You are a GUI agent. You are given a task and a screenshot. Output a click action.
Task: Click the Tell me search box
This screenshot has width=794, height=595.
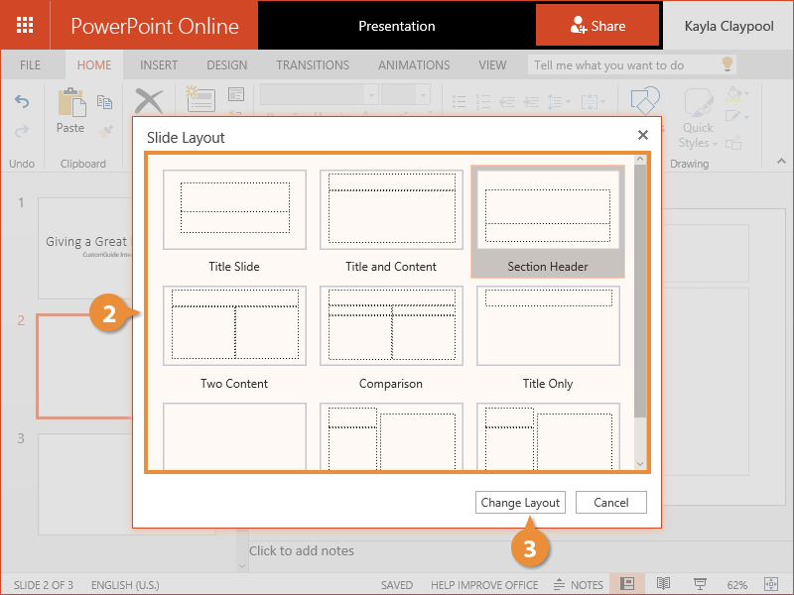tap(623, 65)
